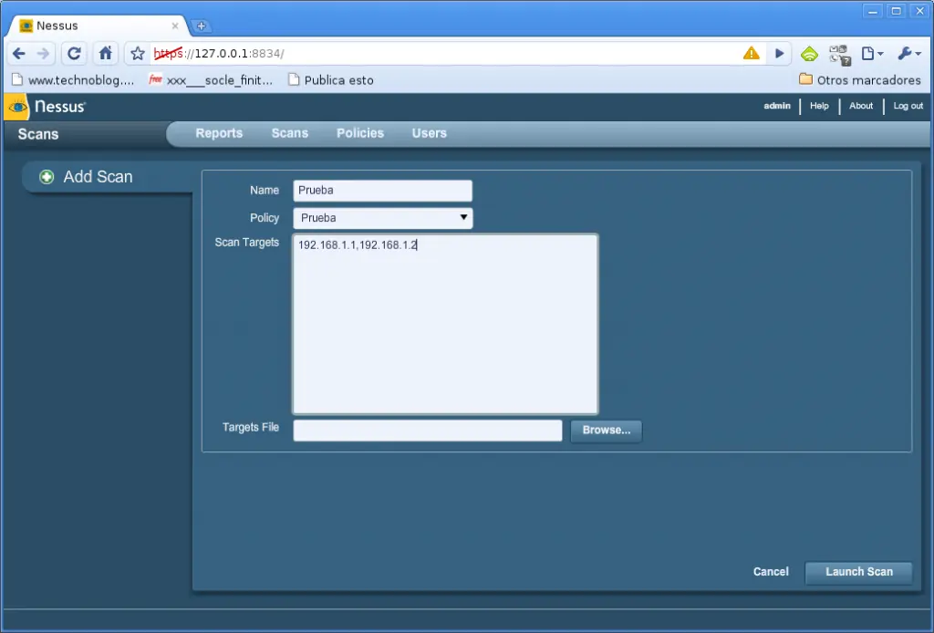Open the browser home page icon
The width and height of the screenshot is (934, 633).
(106, 53)
